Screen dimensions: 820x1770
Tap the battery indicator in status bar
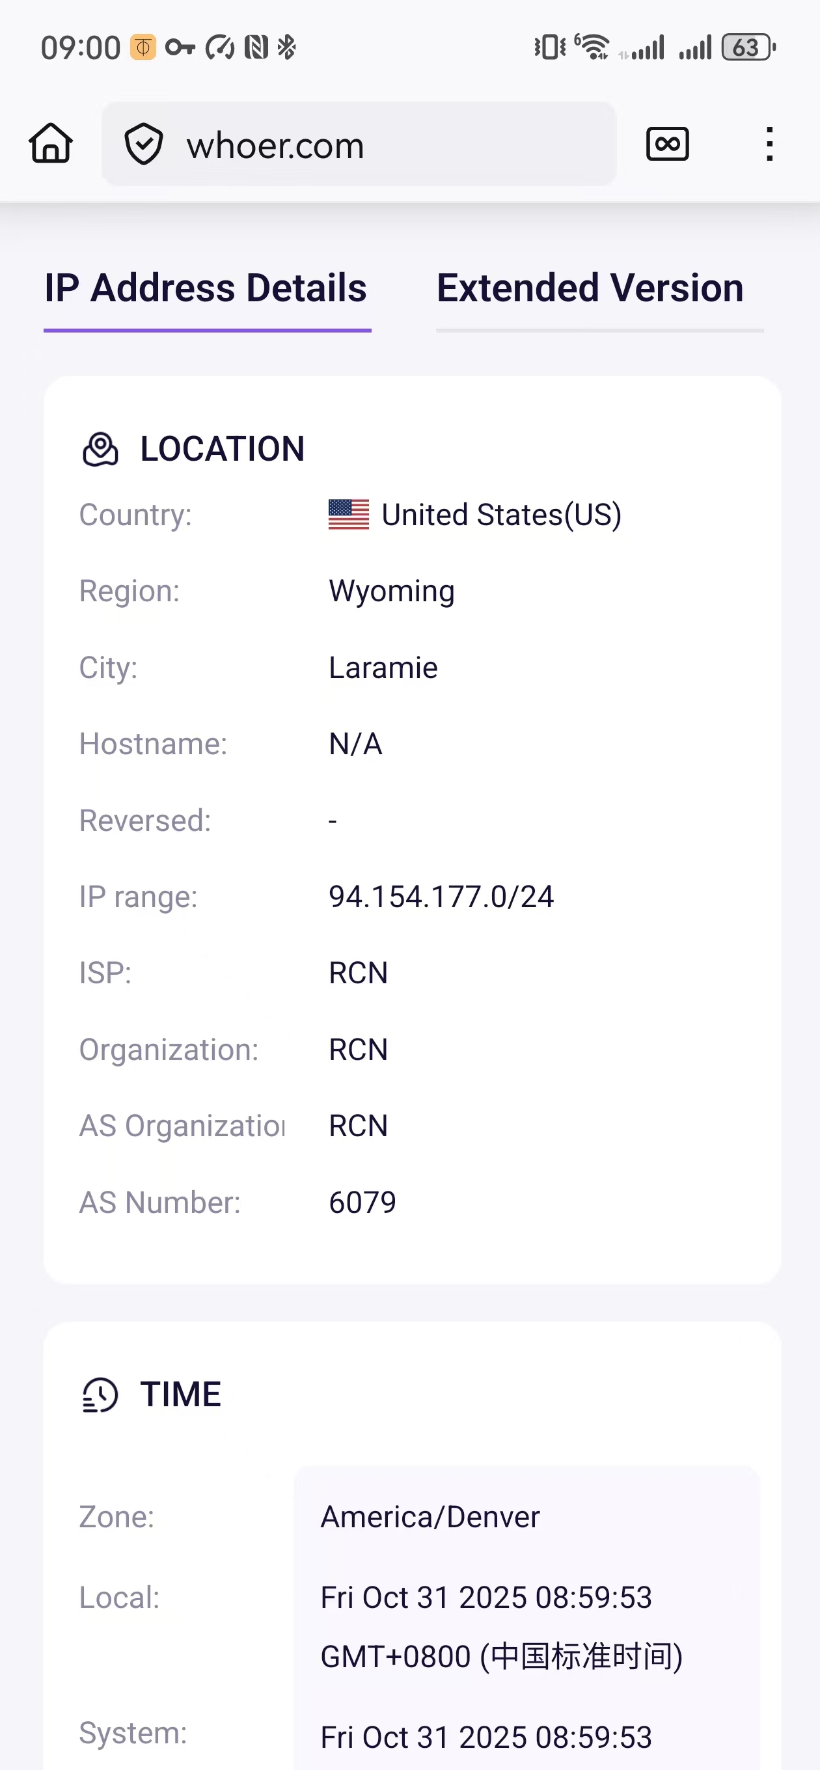(x=748, y=48)
